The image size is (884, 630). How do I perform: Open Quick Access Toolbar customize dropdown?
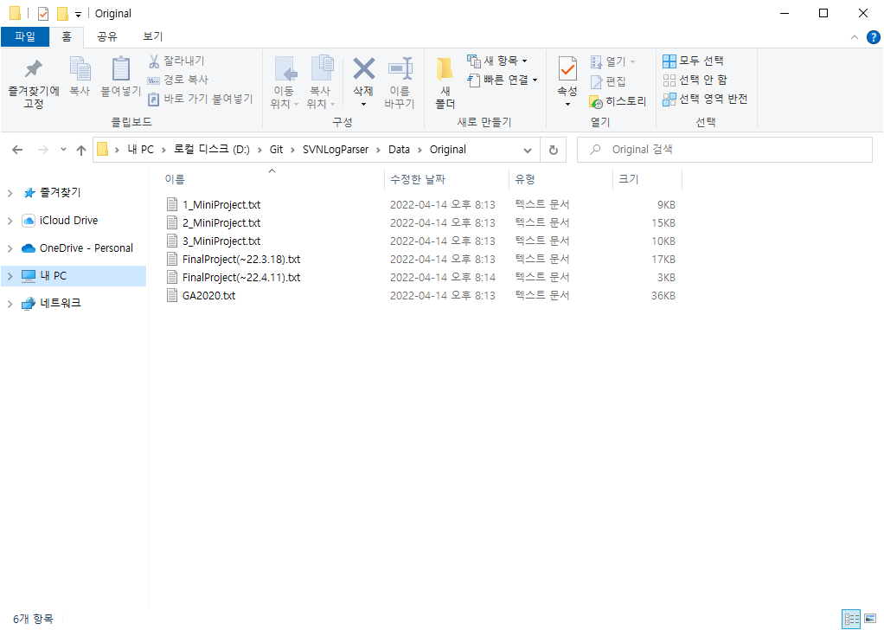coord(79,14)
